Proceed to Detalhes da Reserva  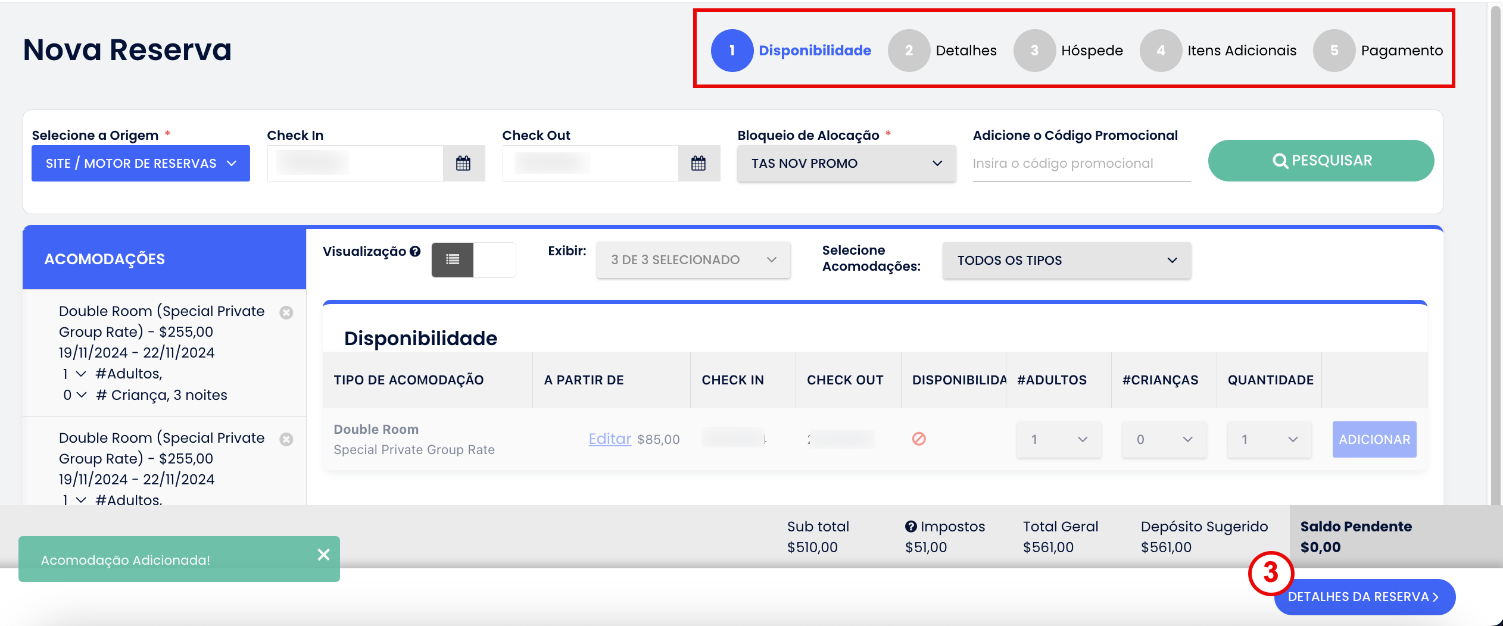(x=1364, y=597)
